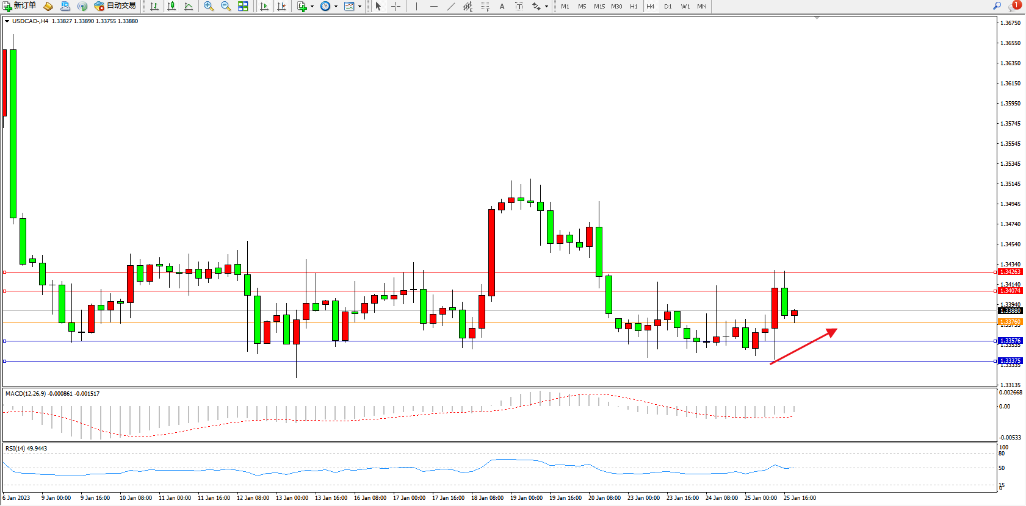Open the Indicators list dropdown arrow
Viewport: 1026px width, 506px height.
click(312, 6)
